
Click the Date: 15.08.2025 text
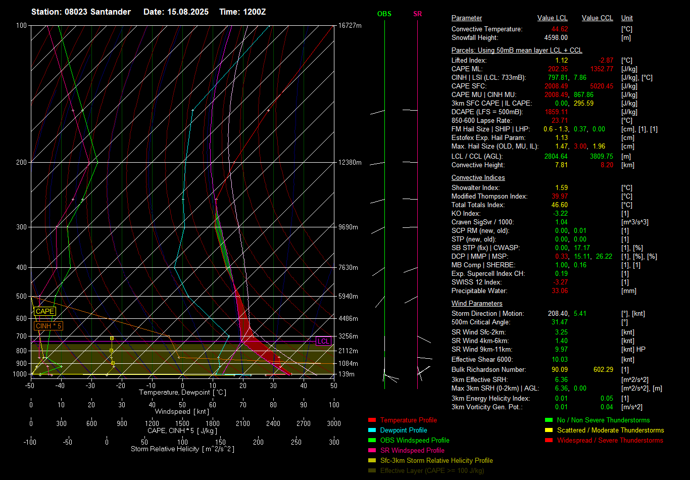tap(176, 12)
